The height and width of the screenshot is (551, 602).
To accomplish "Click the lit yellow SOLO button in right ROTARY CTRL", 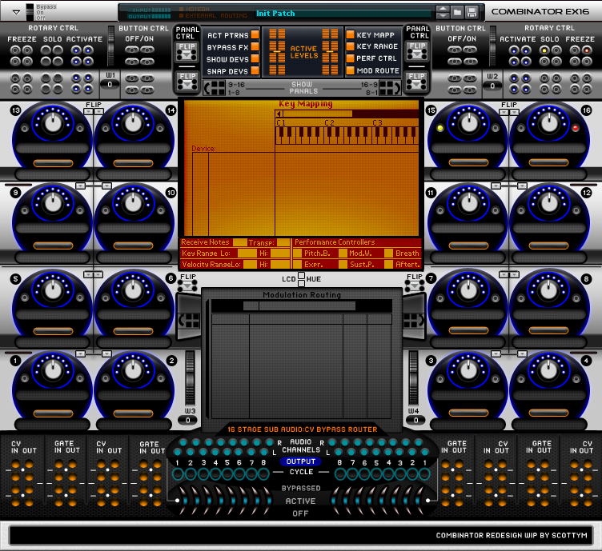I will [x=544, y=50].
